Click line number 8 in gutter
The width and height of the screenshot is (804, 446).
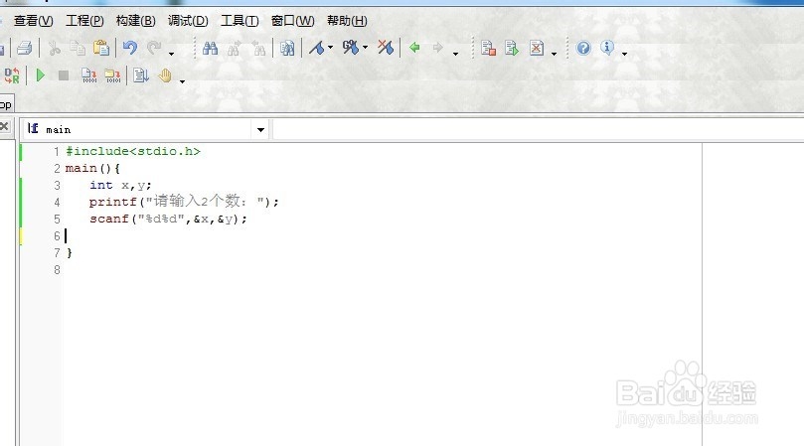coord(57,270)
